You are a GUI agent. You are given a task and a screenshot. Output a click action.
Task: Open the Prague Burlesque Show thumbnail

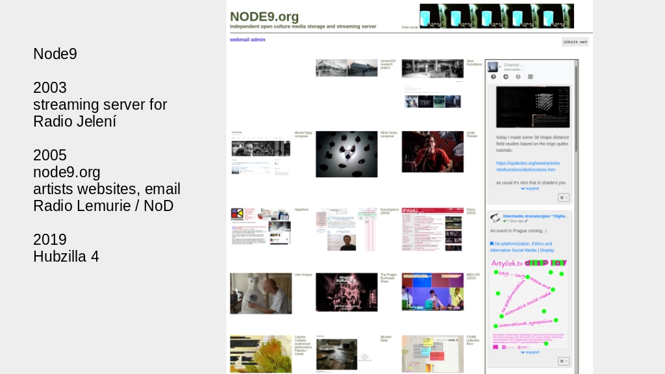tap(346, 292)
